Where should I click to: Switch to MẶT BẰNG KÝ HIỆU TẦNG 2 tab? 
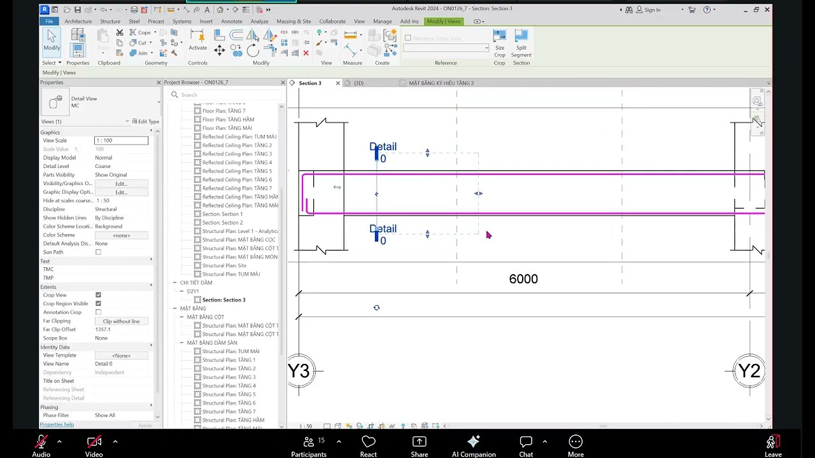441,83
